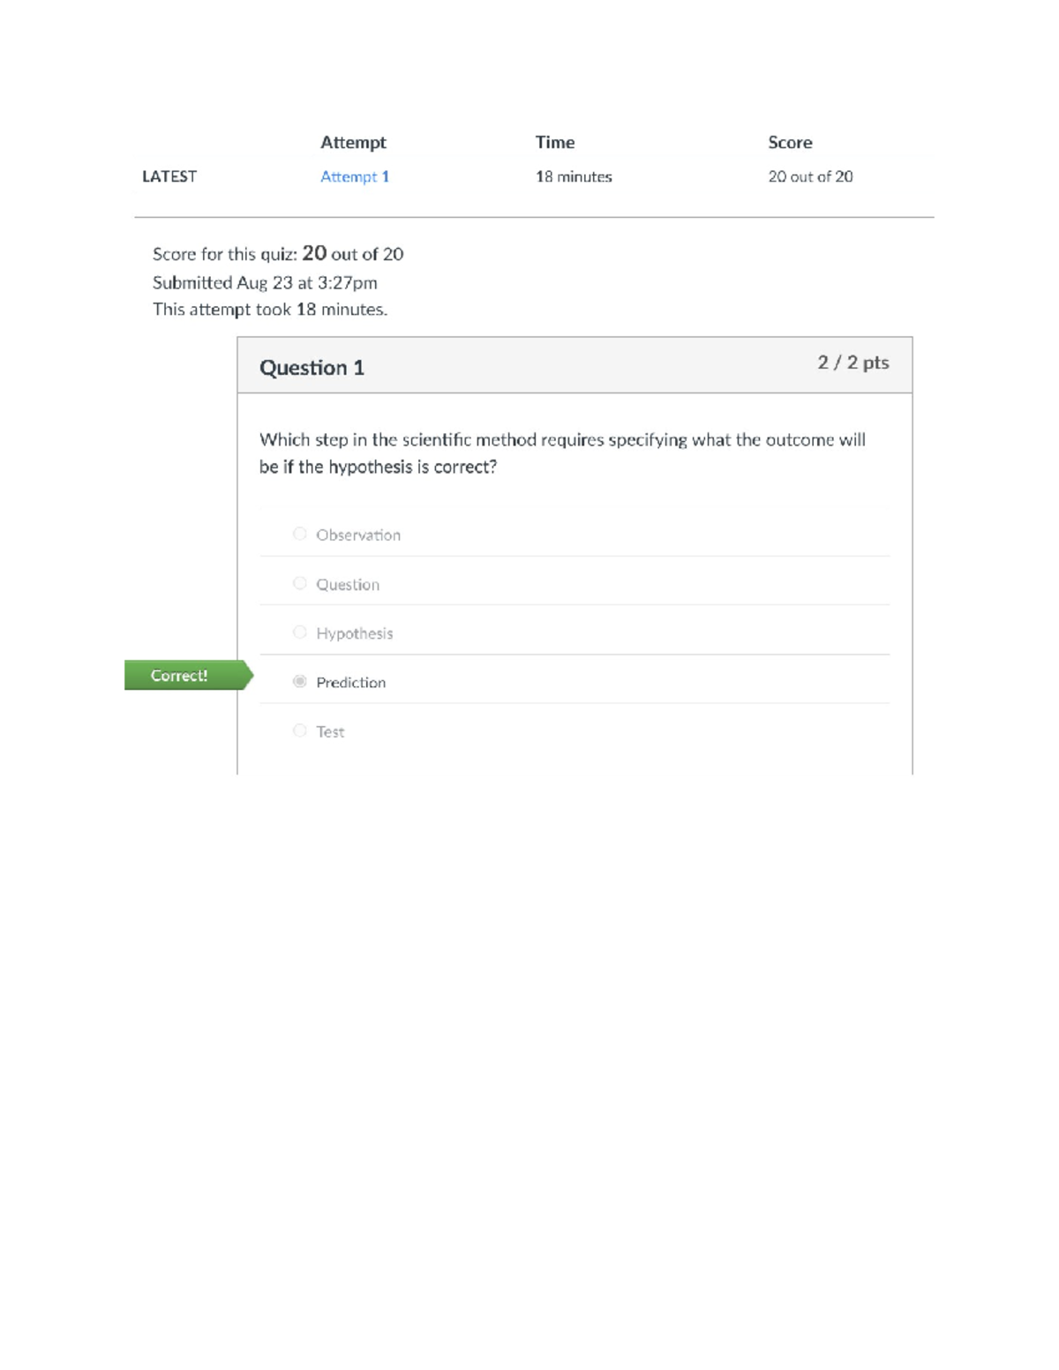Screen dimensions: 1059x1370
Task: Click the selected Prediction radio button
Action: click(300, 680)
